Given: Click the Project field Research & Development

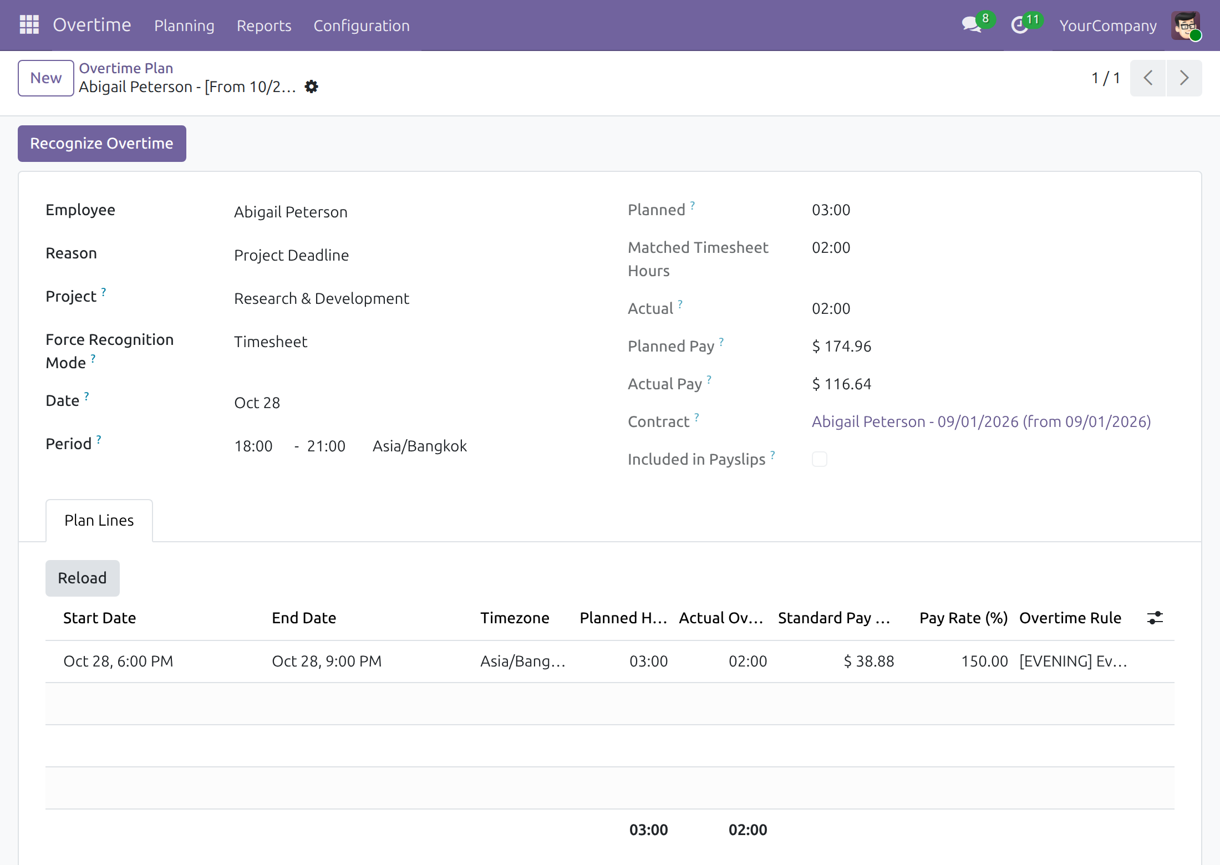Looking at the screenshot, I should pos(322,299).
